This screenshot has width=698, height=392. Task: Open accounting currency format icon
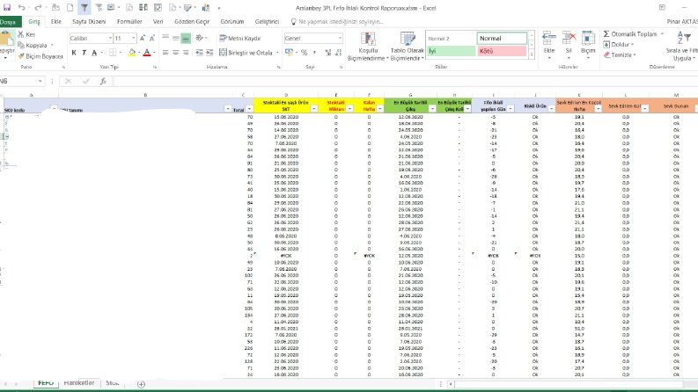point(289,53)
